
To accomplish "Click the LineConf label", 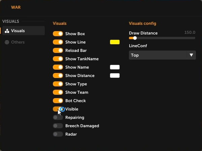I will pos(138,46).
